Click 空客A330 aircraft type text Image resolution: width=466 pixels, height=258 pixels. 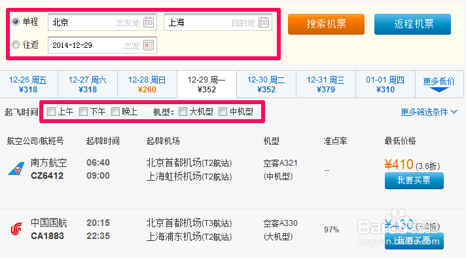[280, 223]
